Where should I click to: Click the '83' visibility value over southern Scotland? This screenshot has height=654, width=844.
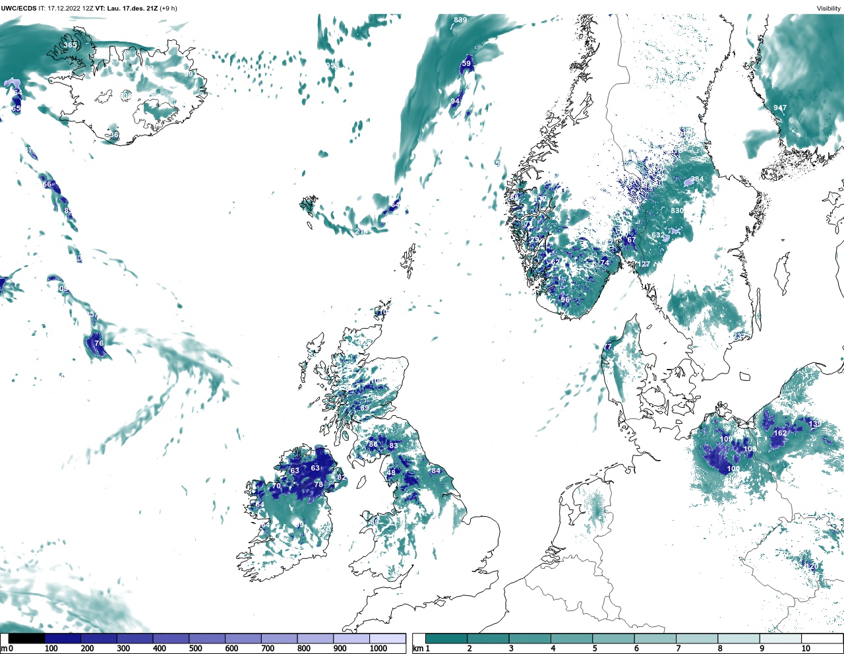(x=394, y=445)
